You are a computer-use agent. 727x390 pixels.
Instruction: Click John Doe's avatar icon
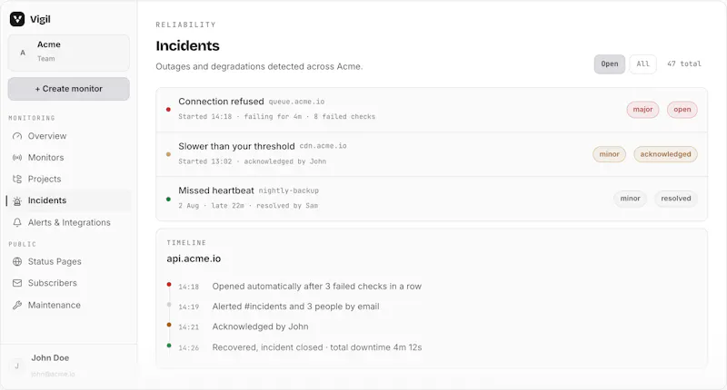click(x=16, y=366)
